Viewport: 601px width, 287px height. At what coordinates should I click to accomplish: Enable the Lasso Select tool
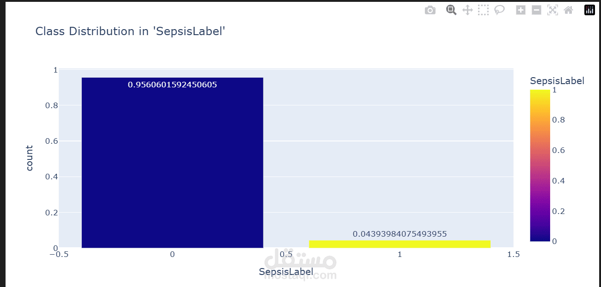[499, 10]
